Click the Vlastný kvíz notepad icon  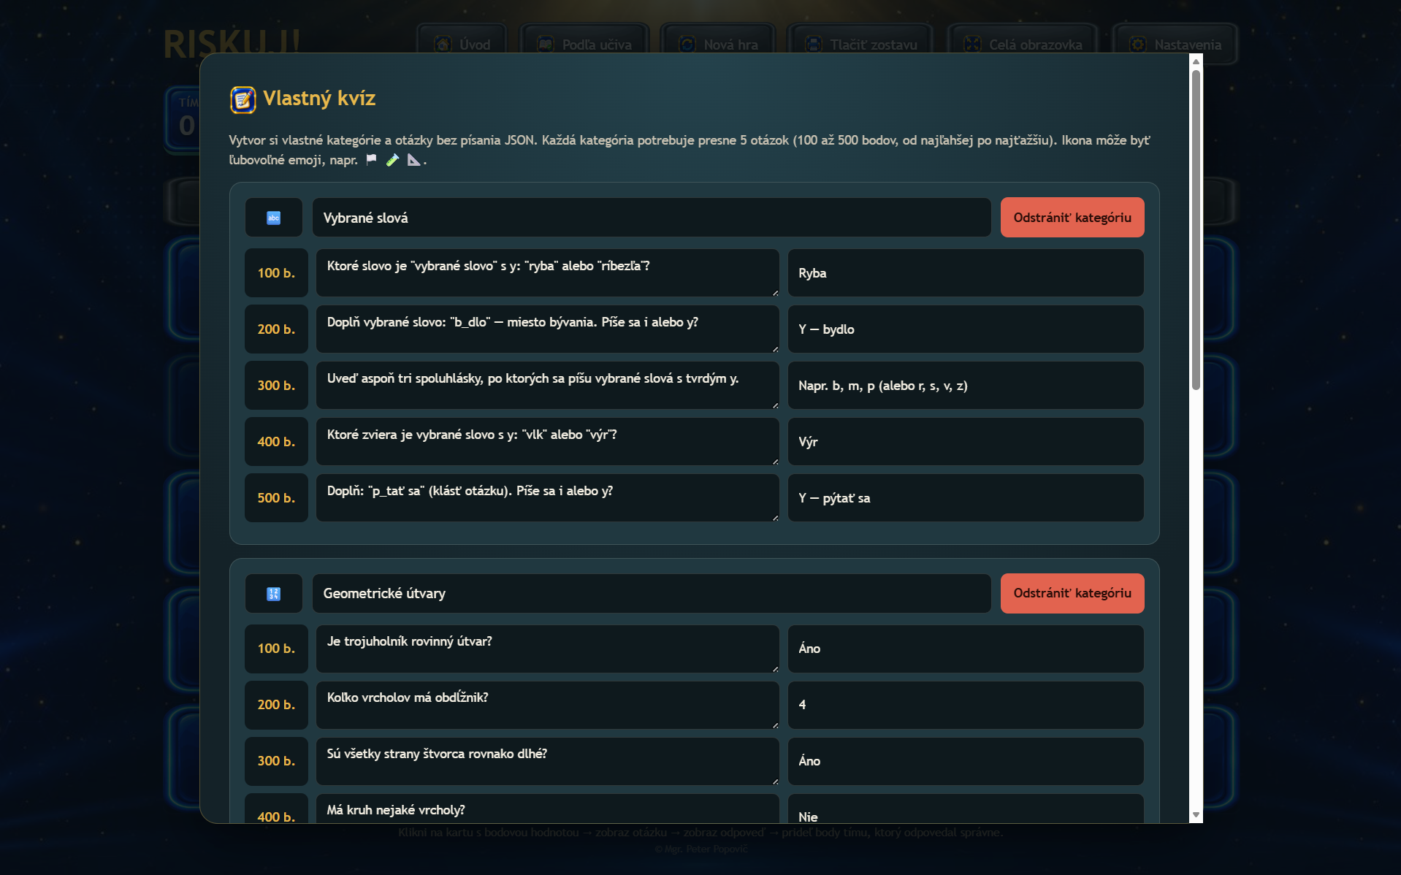[x=243, y=99]
